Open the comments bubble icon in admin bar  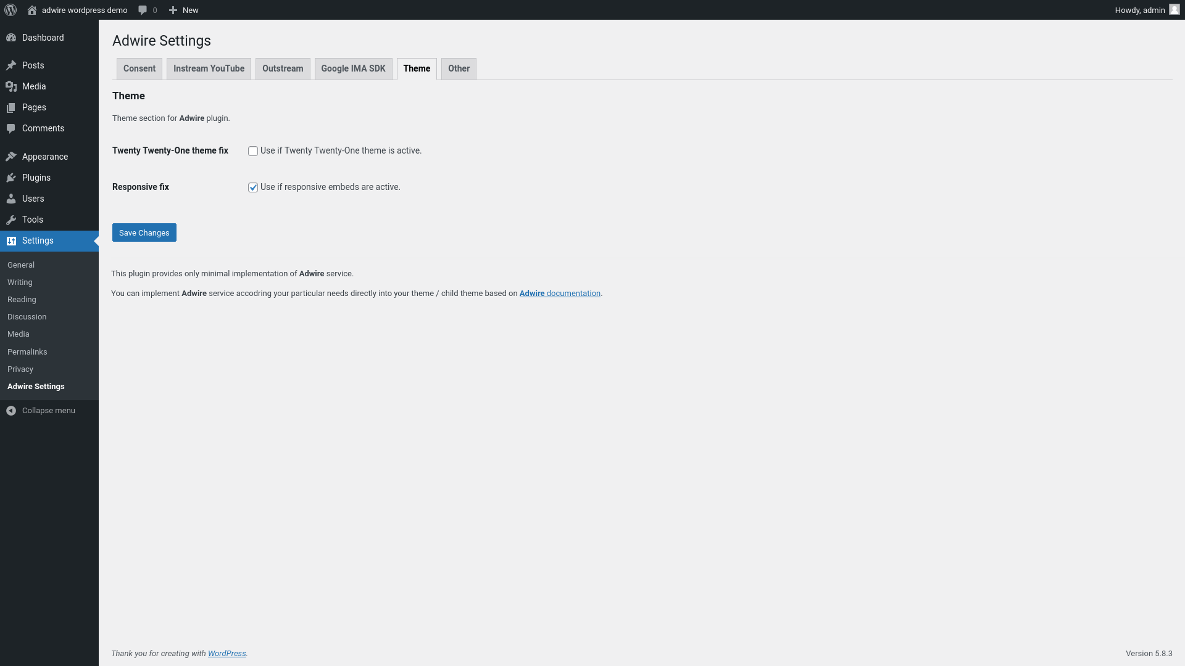pyautogui.click(x=143, y=10)
